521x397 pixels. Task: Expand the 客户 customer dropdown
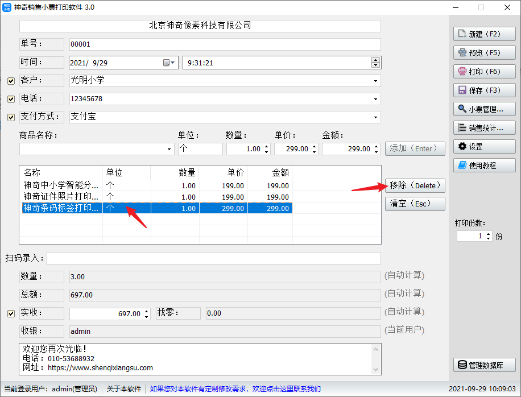click(375, 81)
